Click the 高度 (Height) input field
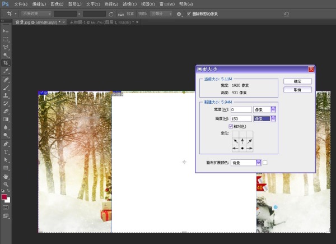336x244 pixels. tap(240, 118)
